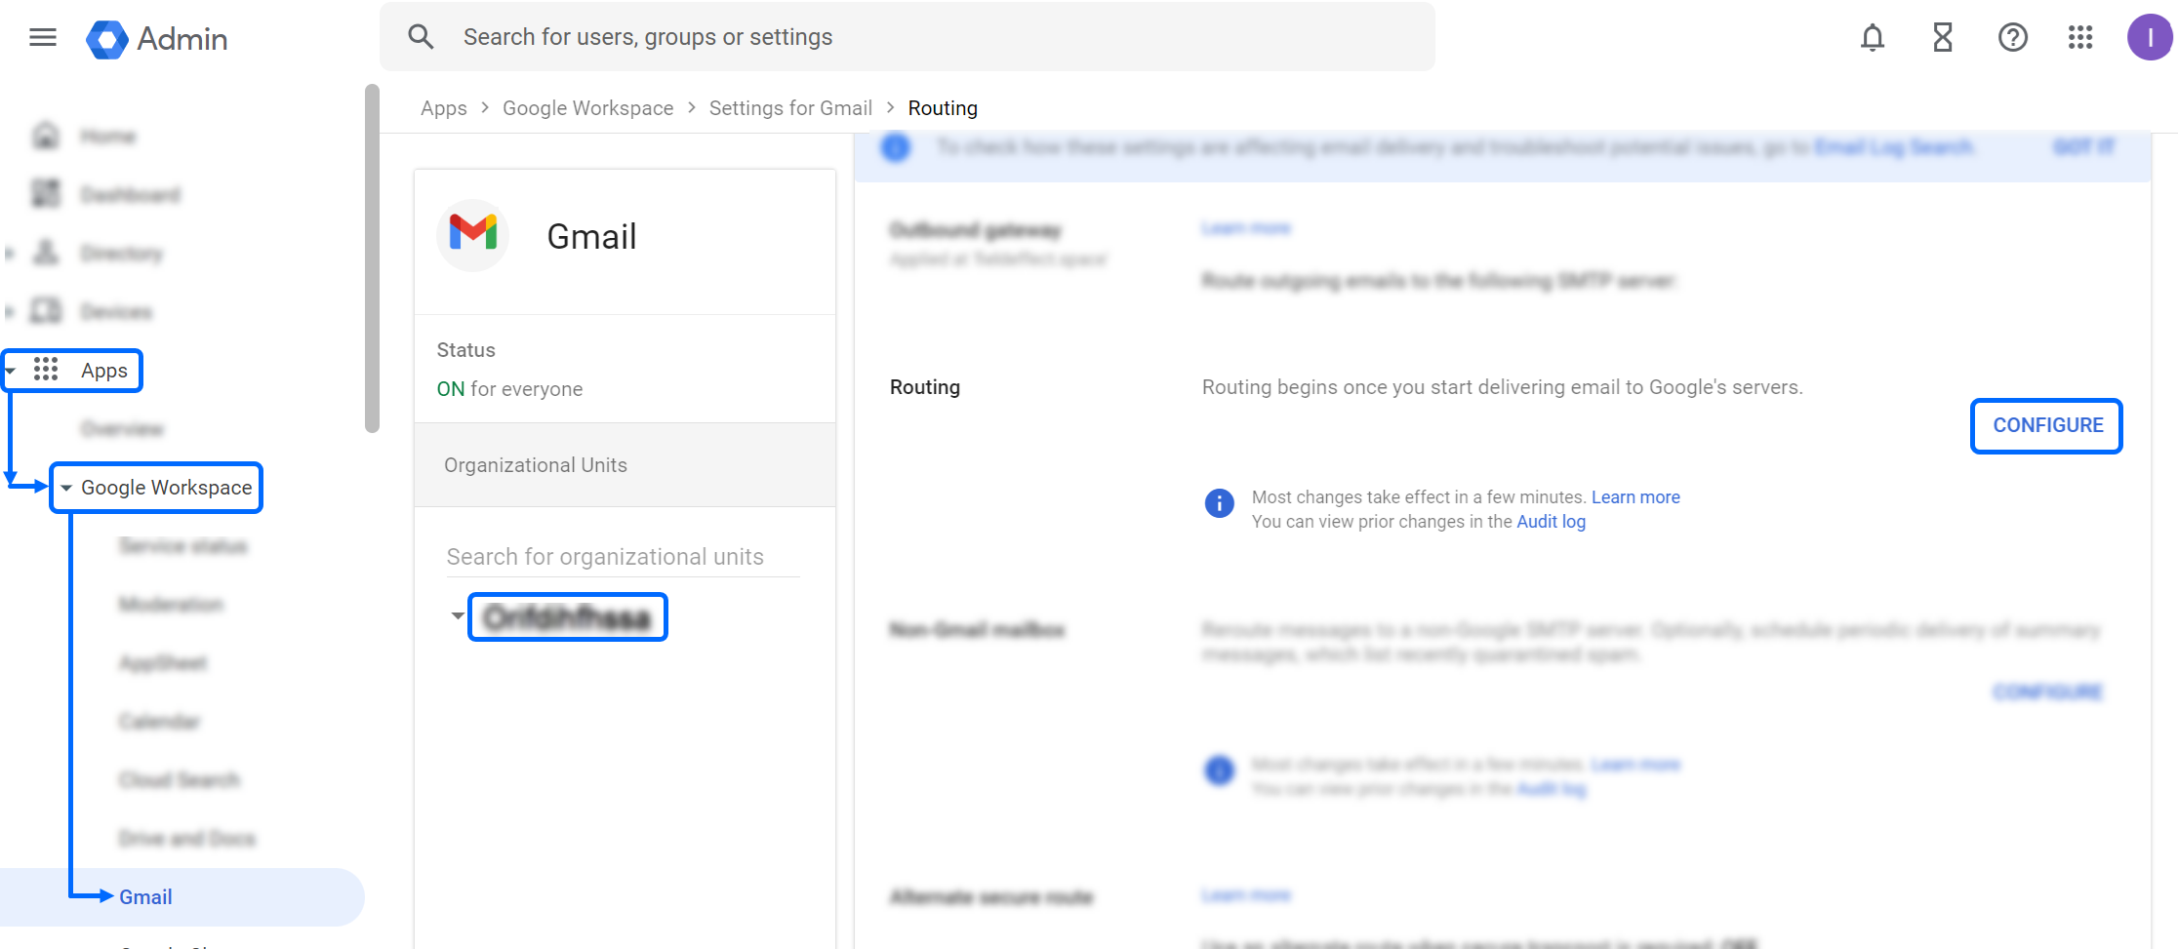Click the Dashboard icon in the sidebar

coord(46,194)
